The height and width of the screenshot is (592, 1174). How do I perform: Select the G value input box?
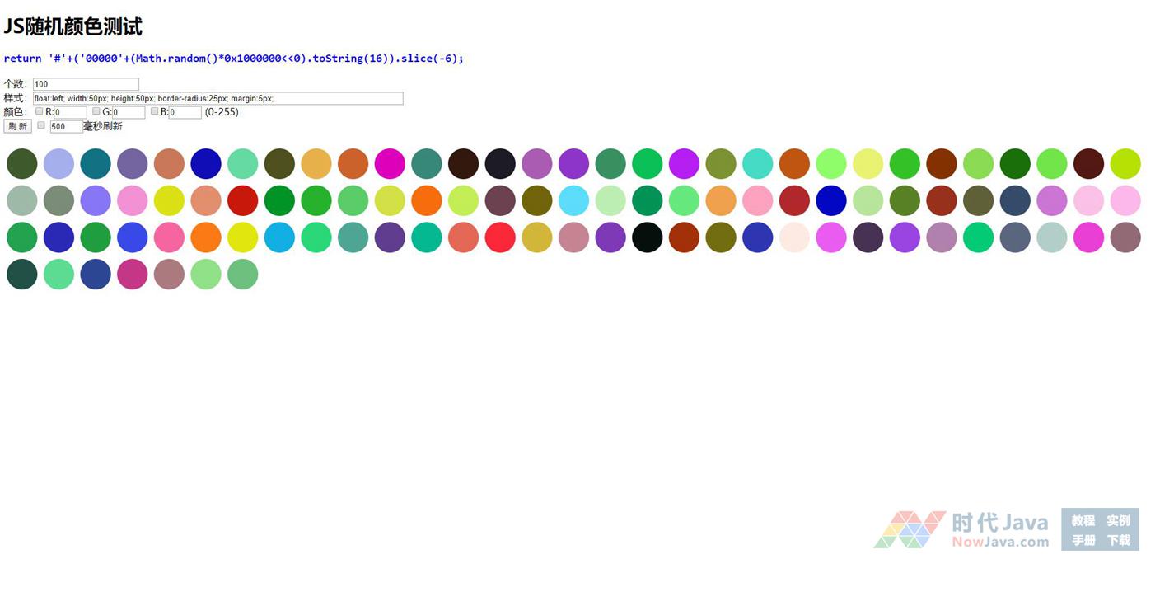pyautogui.click(x=128, y=112)
